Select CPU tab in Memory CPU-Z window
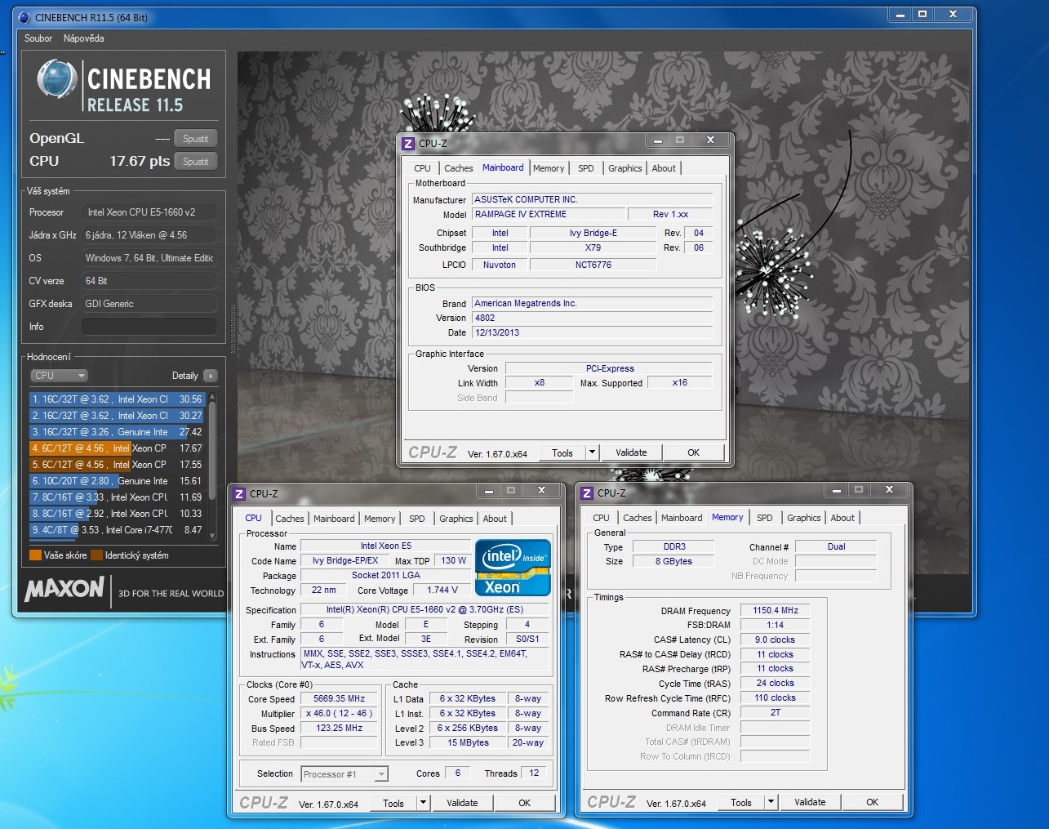 click(601, 518)
